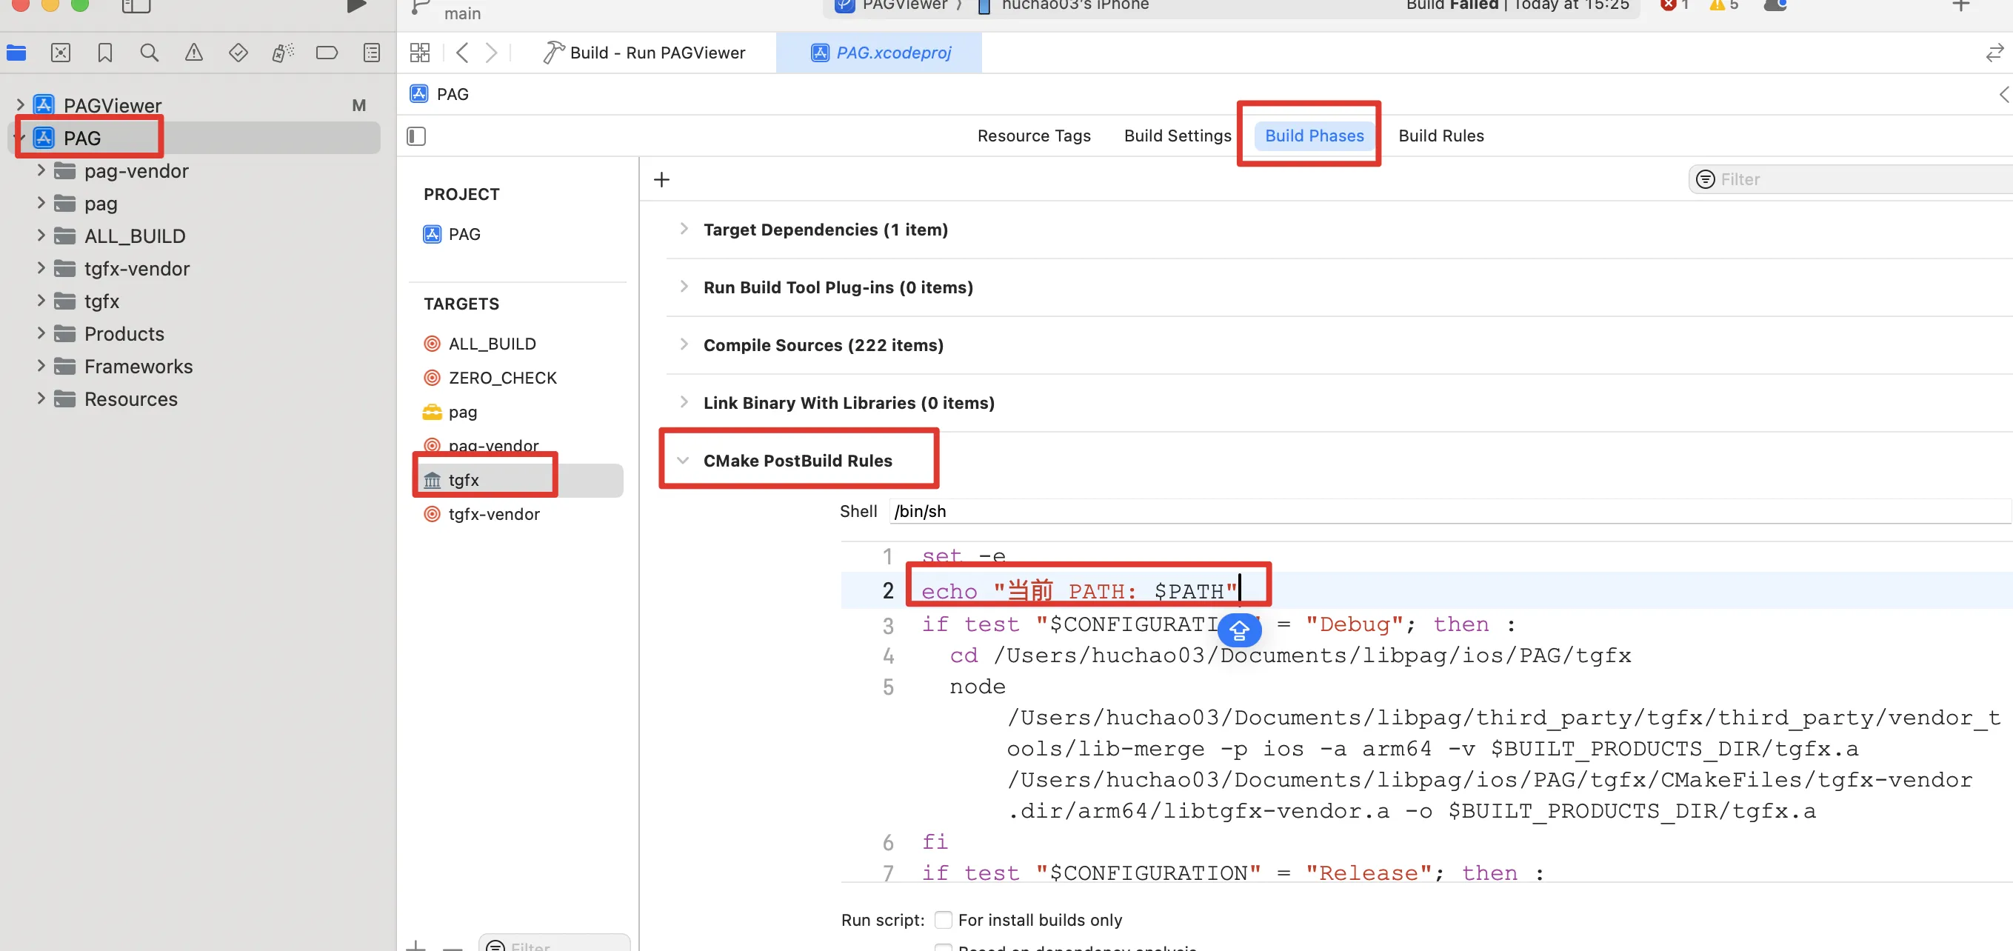Click the build phases Filter field
The width and height of the screenshot is (2013, 951).
(1851, 180)
